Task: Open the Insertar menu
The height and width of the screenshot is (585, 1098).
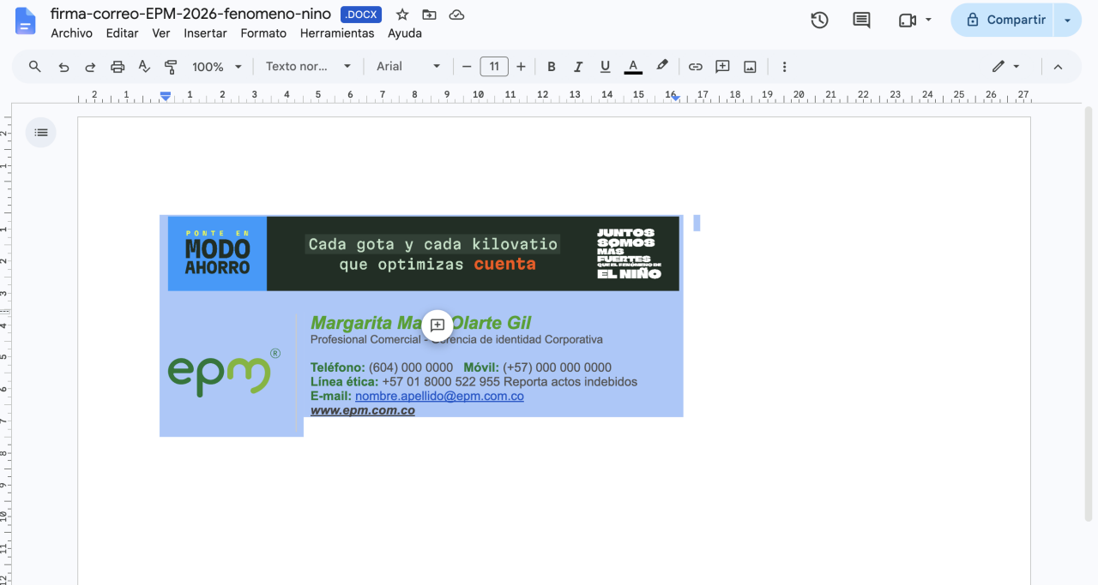Action: [205, 33]
